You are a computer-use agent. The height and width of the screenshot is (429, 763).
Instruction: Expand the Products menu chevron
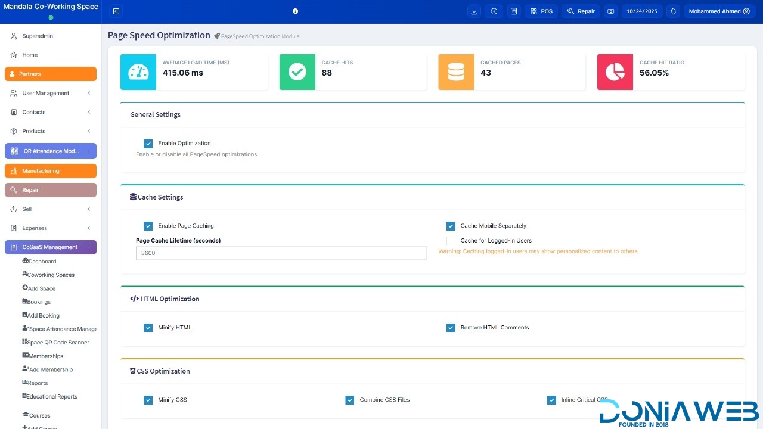click(88, 131)
